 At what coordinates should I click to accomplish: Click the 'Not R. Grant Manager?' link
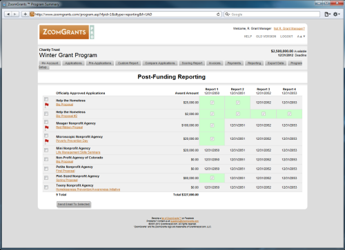pyautogui.click(x=289, y=28)
